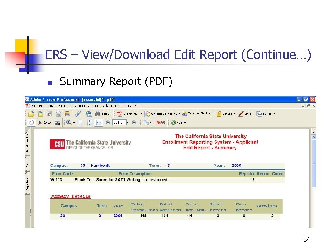
Task: Open the Document menu
Action: pos(64,106)
